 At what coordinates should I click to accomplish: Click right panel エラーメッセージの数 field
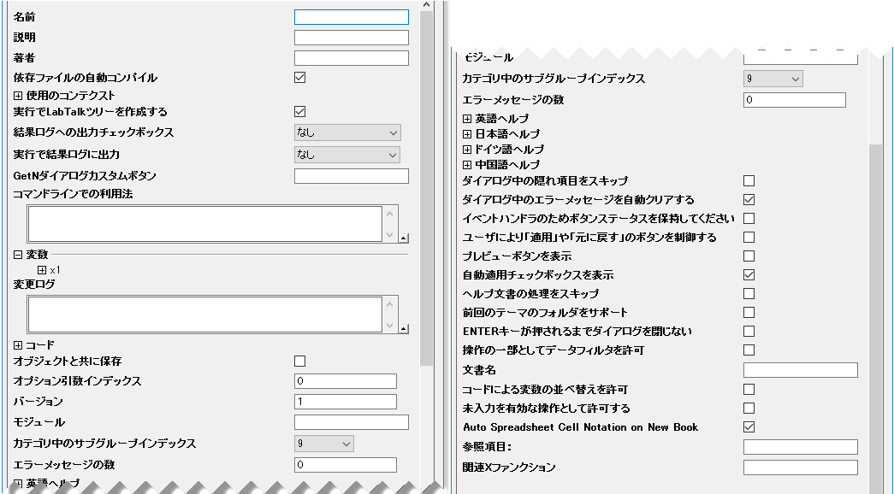click(795, 100)
